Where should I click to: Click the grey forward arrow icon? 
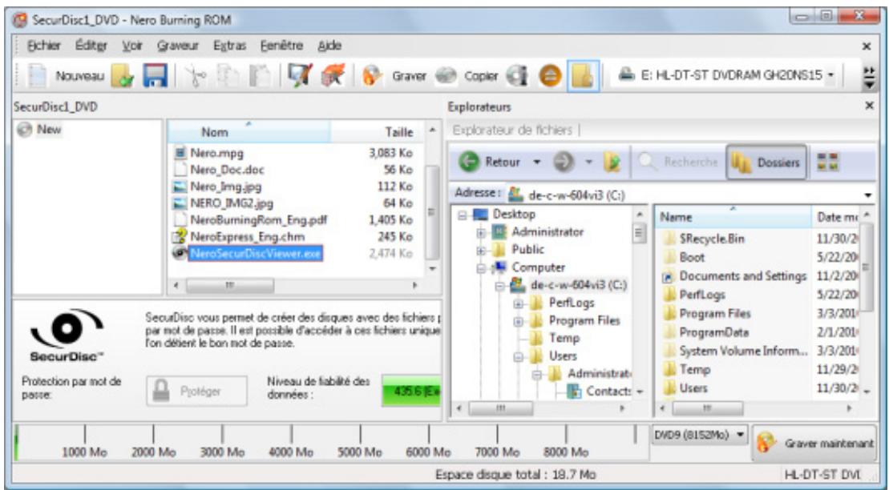(x=563, y=163)
